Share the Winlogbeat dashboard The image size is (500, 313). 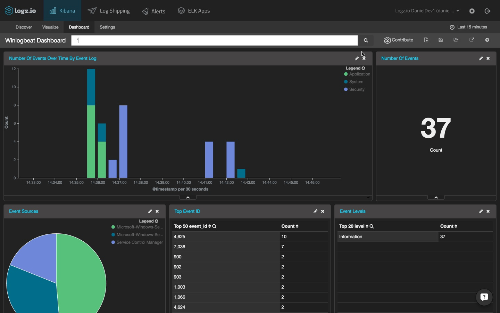tap(472, 40)
